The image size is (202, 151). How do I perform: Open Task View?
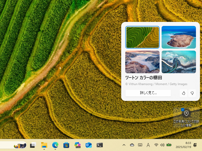(33, 145)
